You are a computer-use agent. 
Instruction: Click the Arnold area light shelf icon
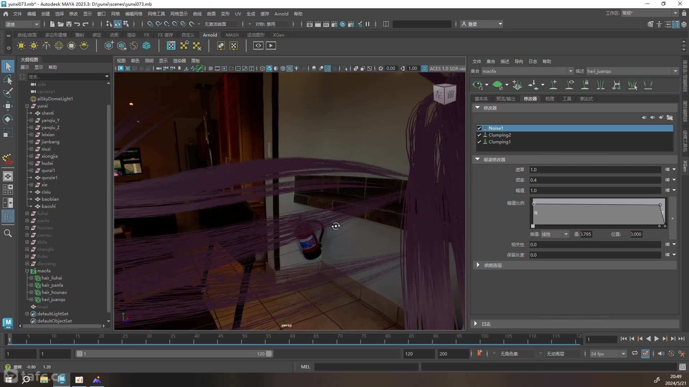coord(21,46)
